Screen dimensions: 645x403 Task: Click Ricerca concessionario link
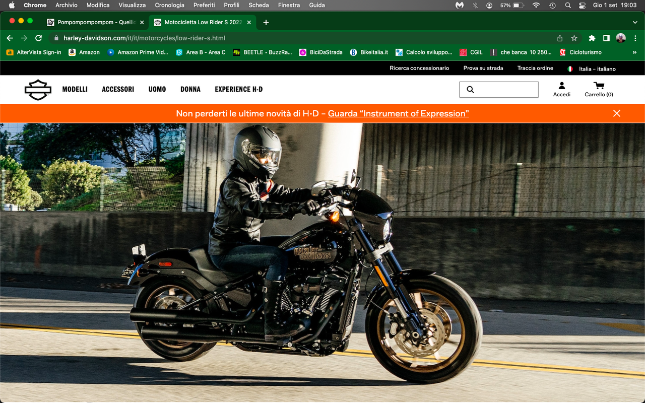coord(419,68)
